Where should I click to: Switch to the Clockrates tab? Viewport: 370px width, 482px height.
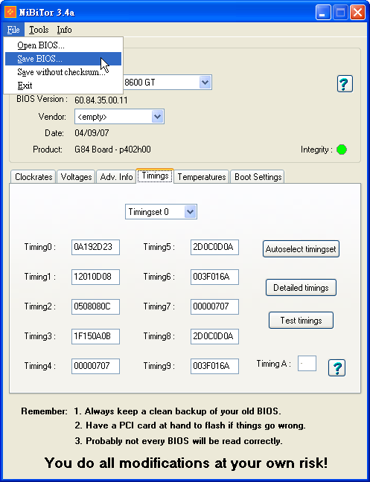click(x=34, y=177)
